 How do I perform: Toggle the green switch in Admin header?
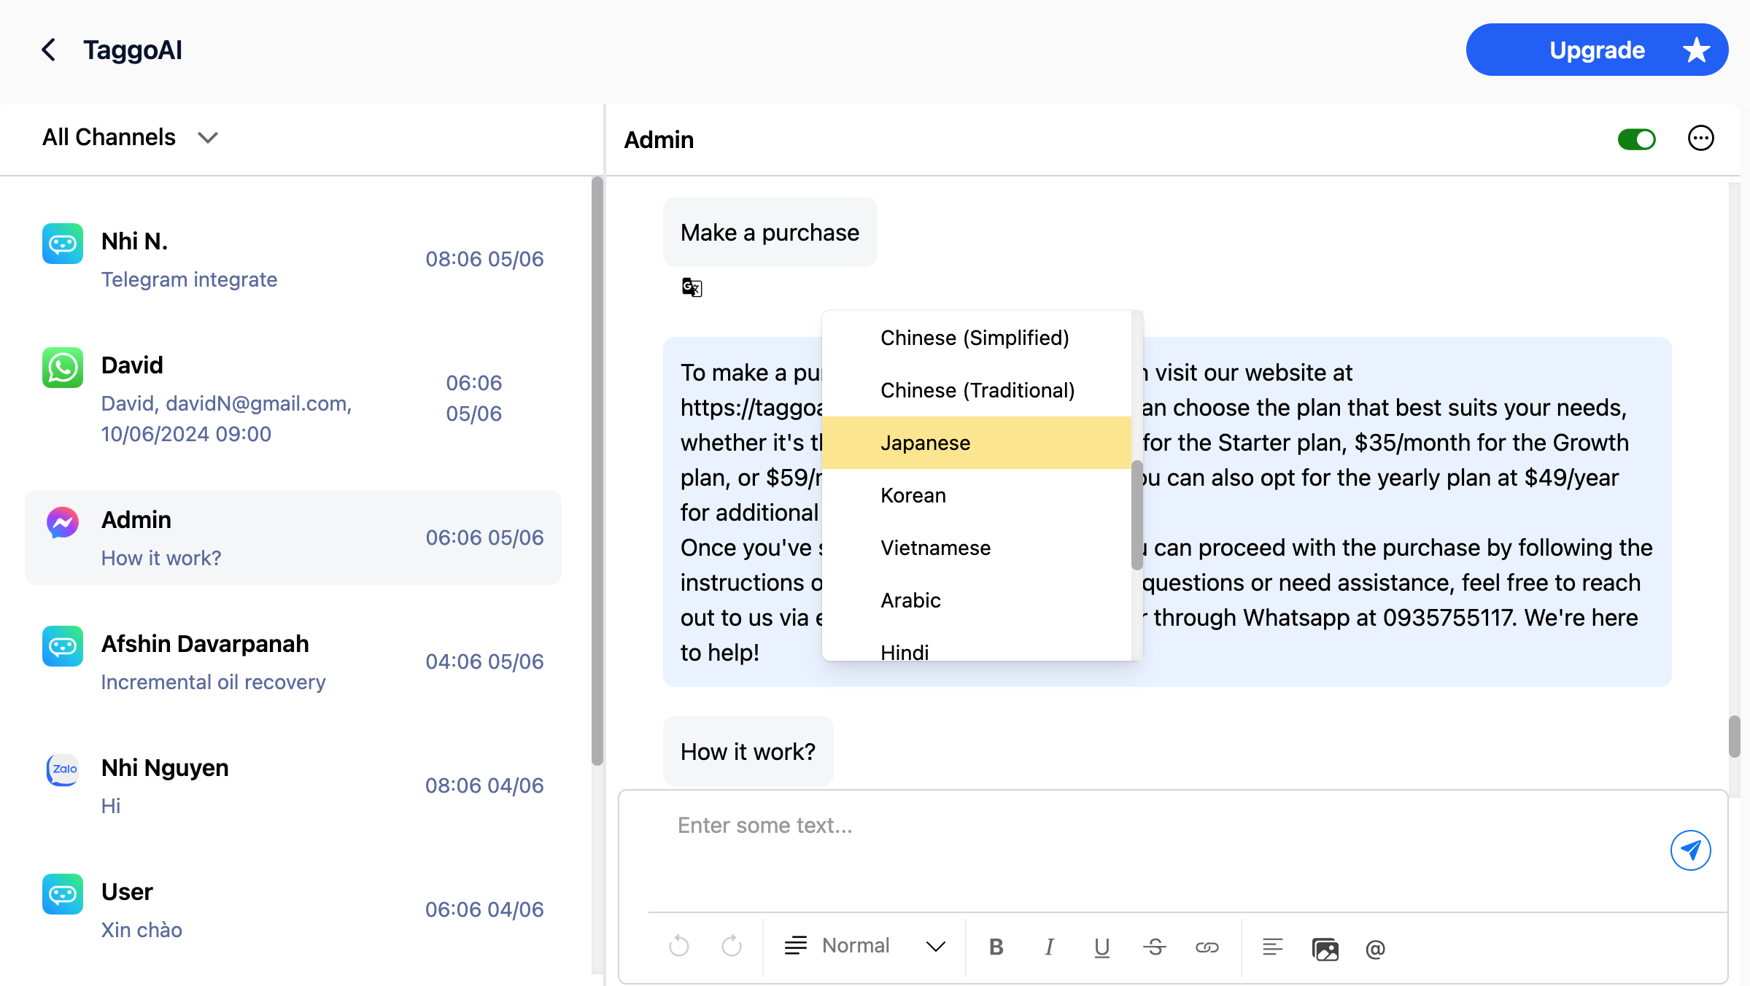click(1636, 139)
